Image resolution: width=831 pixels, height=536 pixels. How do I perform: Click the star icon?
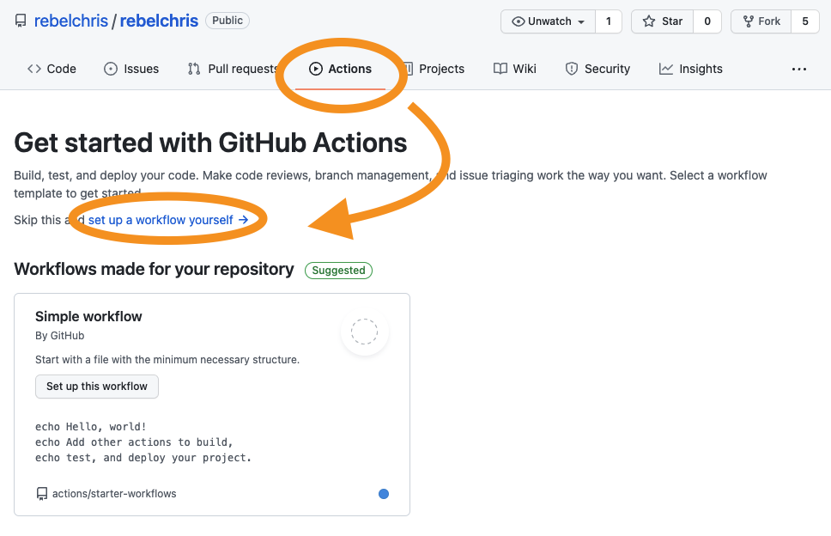coord(649,21)
